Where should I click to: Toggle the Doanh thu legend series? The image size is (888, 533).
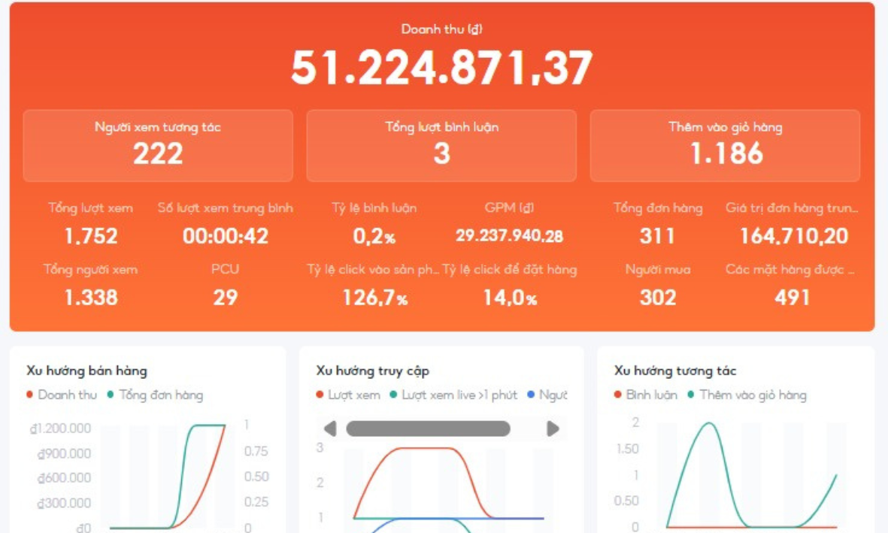[x=61, y=395]
